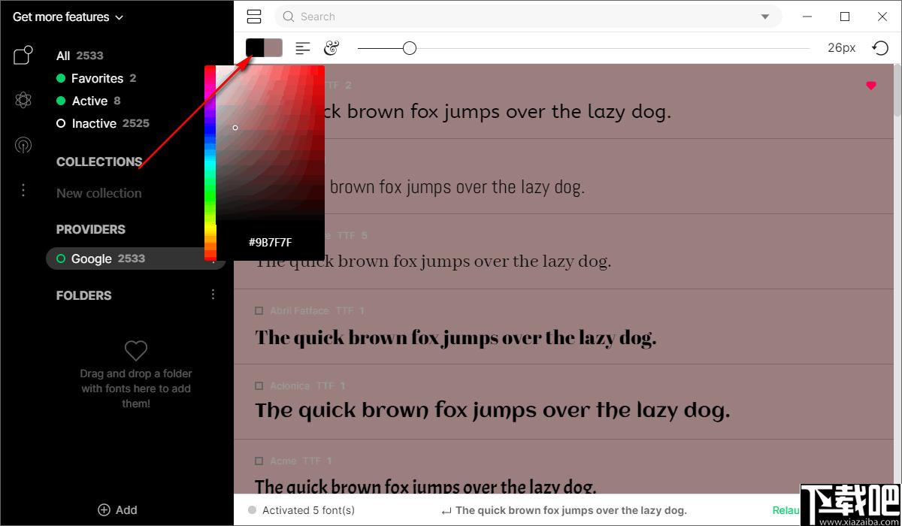Pick a hue on the rainbow strip

coord(210,162)
